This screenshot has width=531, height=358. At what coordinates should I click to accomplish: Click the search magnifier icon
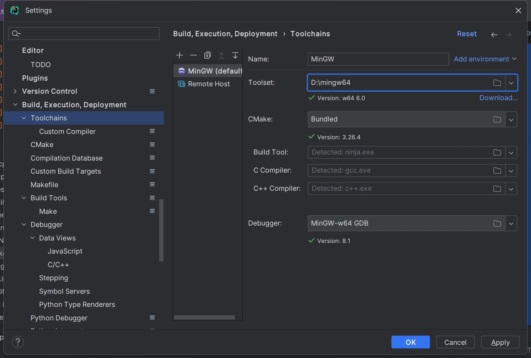pyautogui.click(x=16, y=34)
